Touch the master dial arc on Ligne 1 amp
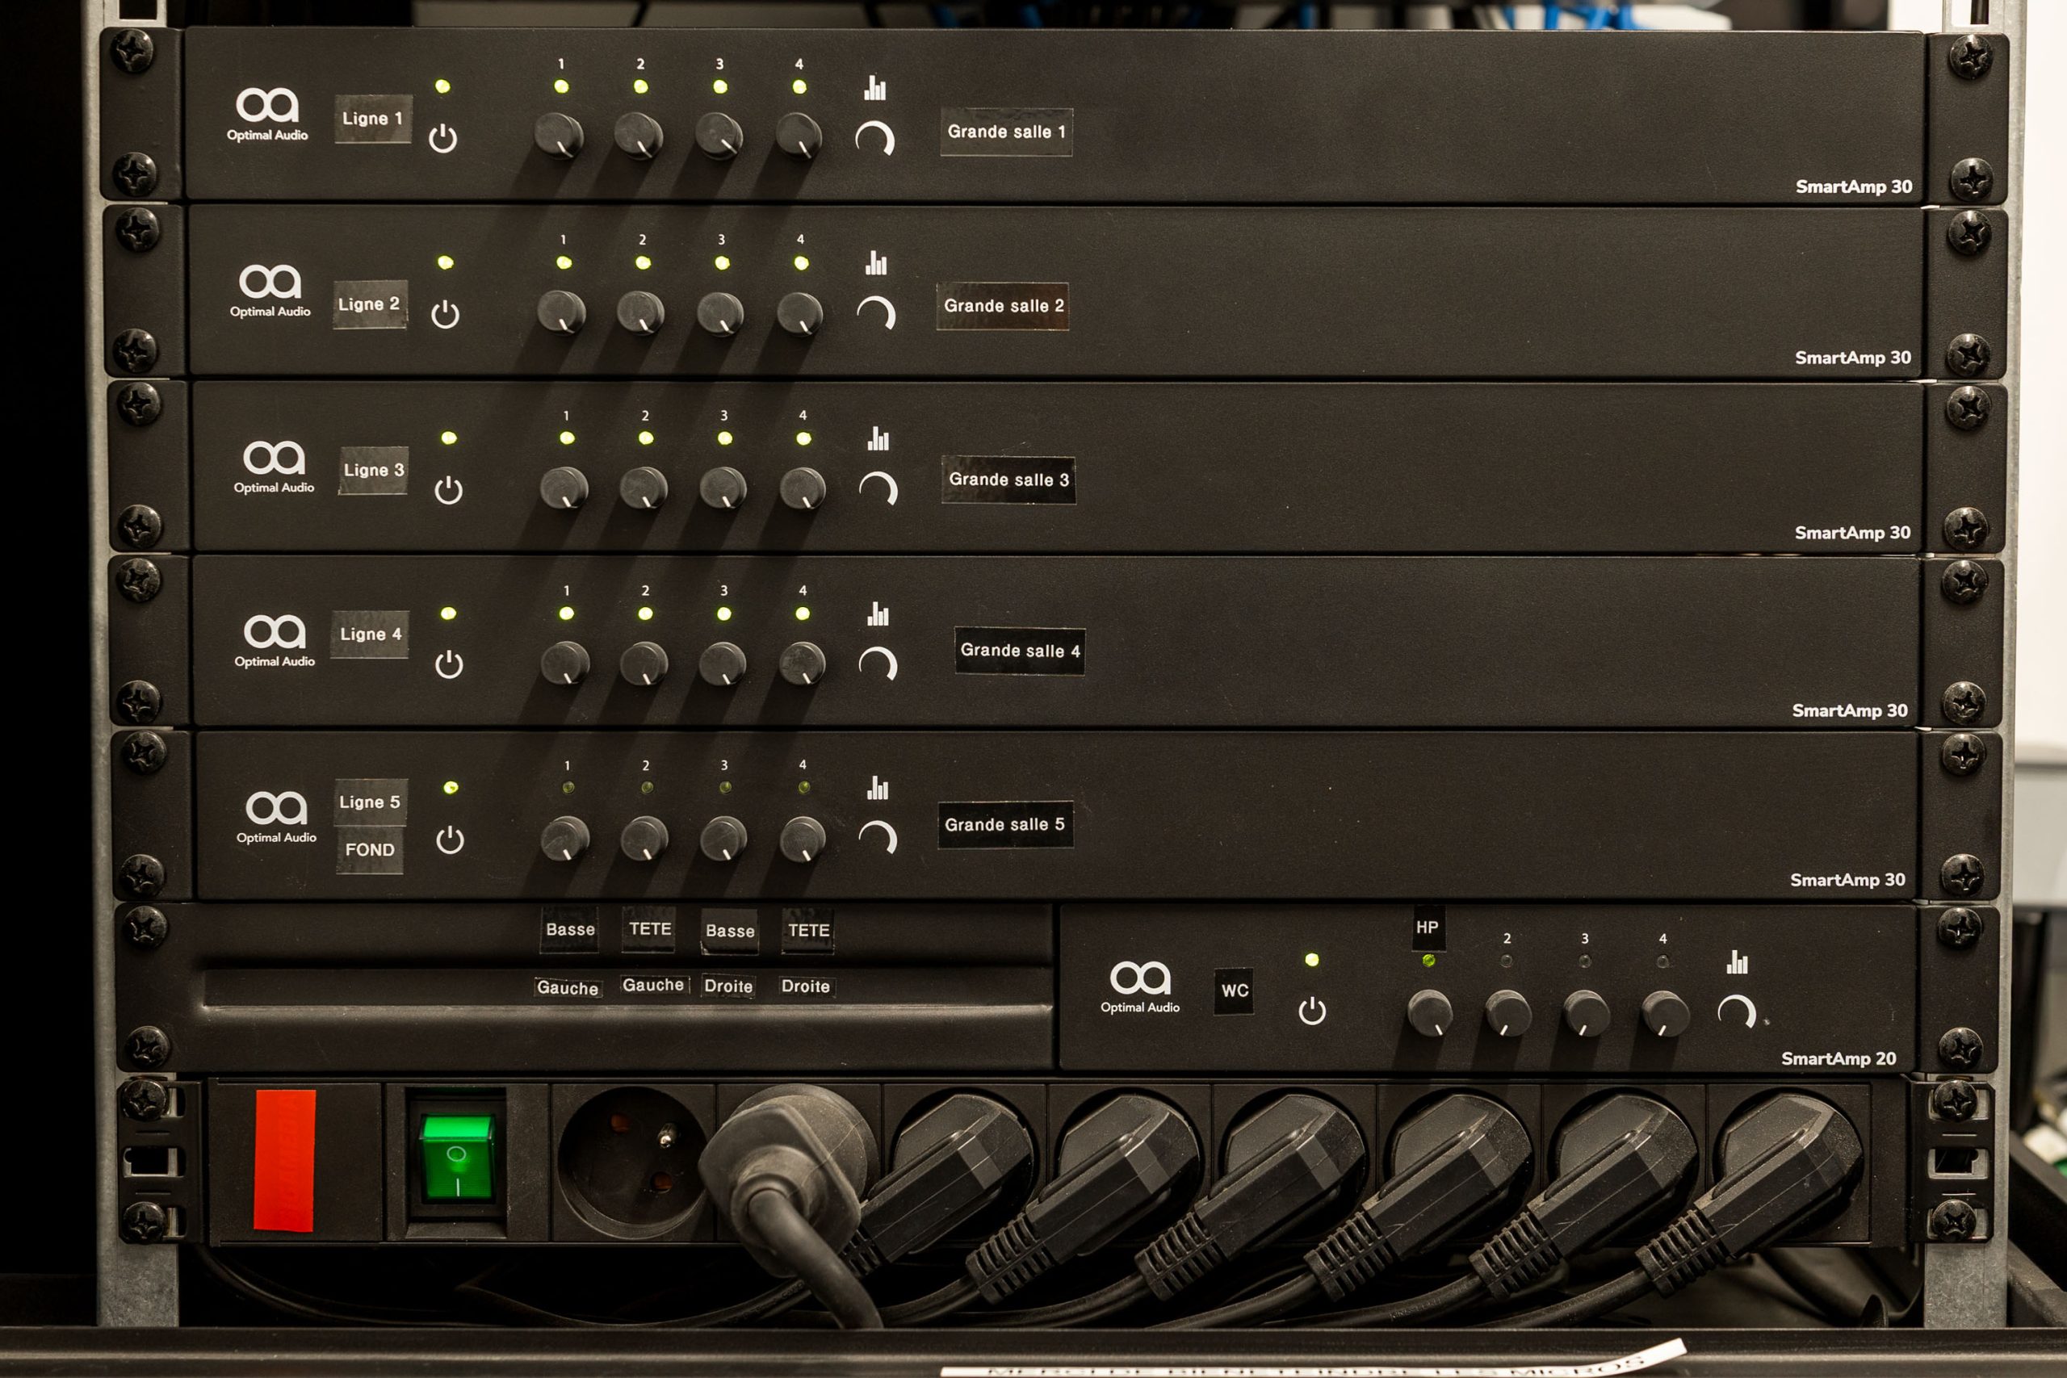 (x=875, y=139)
